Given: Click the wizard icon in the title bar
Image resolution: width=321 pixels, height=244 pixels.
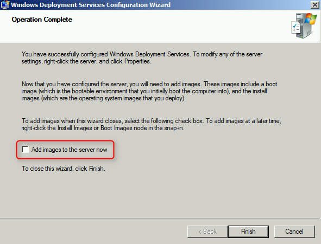Looking at the screenshot, I should (5, 5).
